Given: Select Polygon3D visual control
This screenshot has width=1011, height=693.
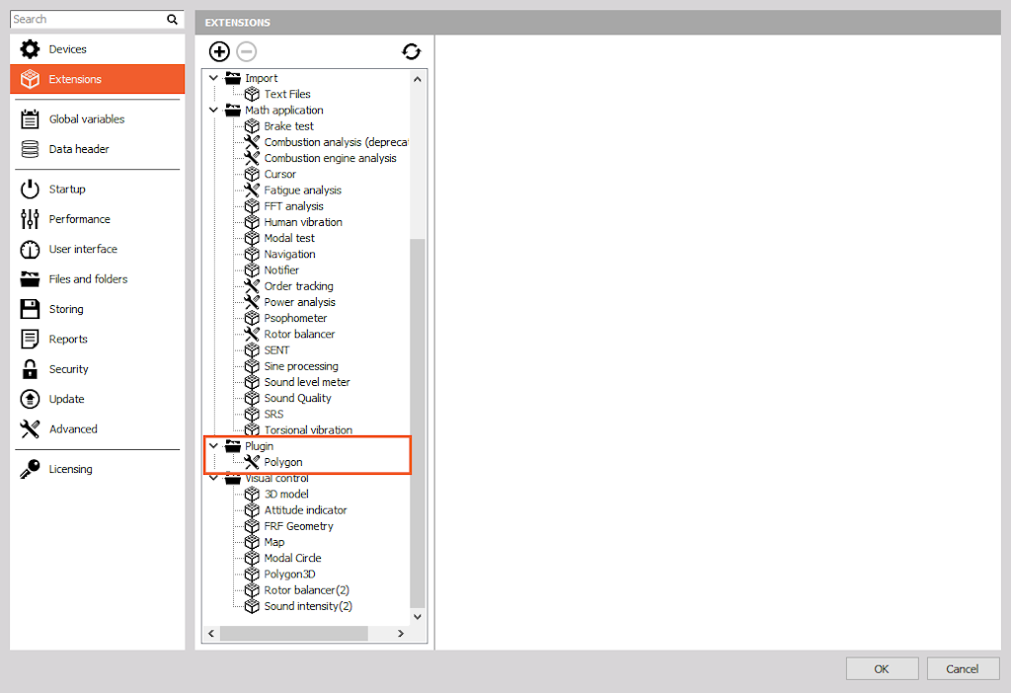Looking at the screenshot, I should click(x=289, y=574).
